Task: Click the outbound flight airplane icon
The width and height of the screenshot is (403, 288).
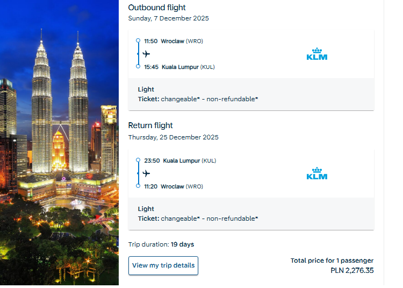Action: coord(146,54)
